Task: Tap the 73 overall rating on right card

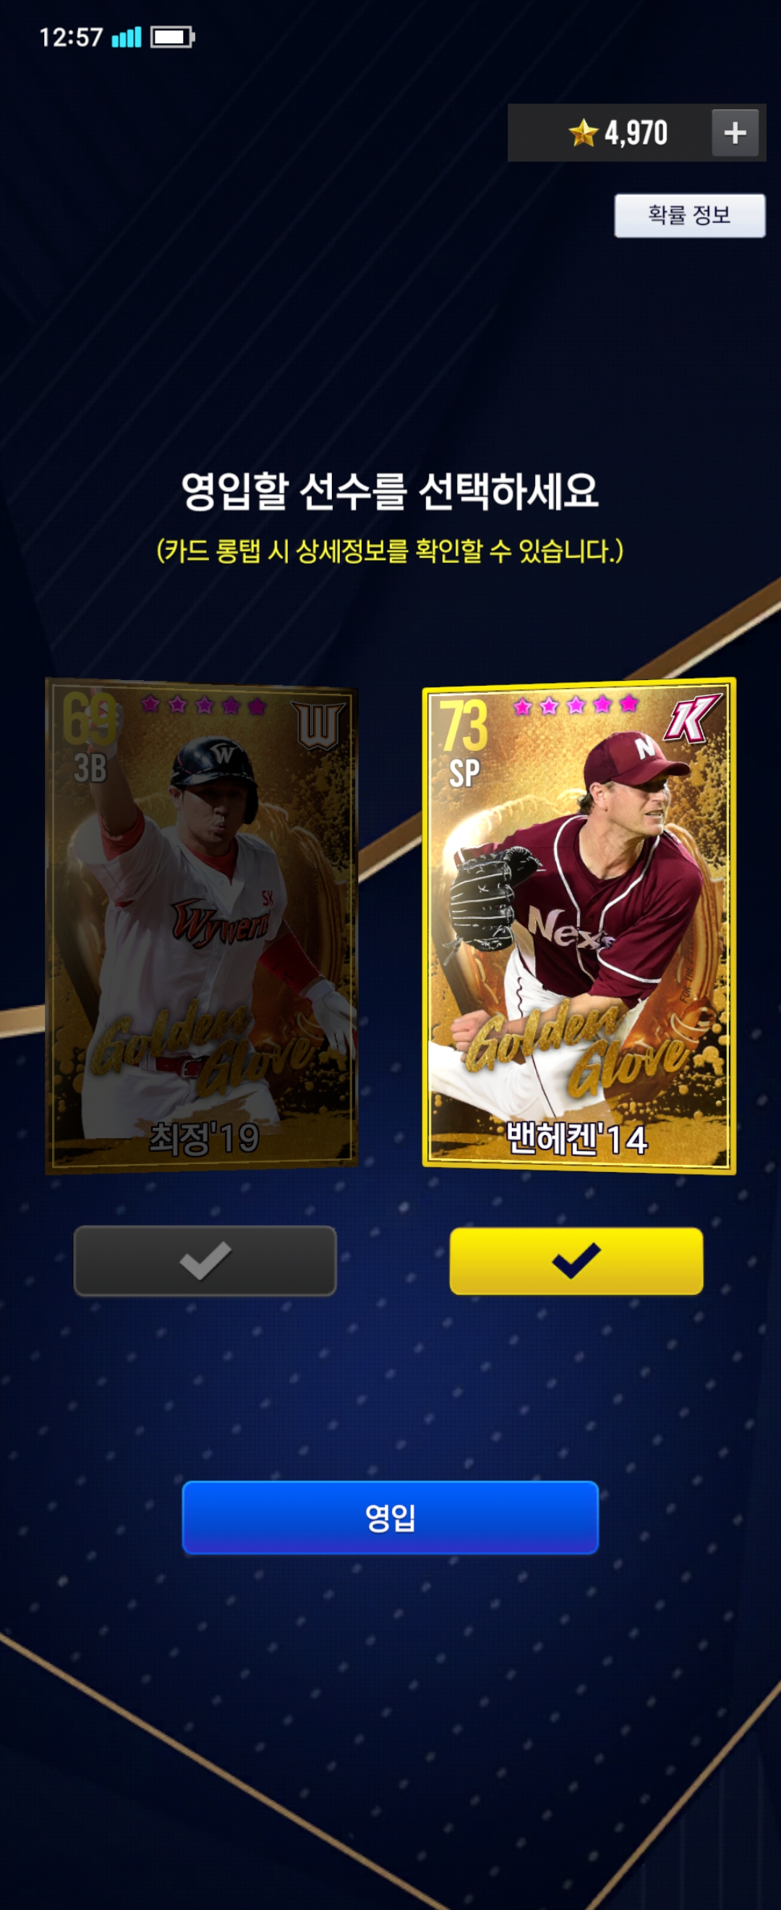Action: [464, 725]
